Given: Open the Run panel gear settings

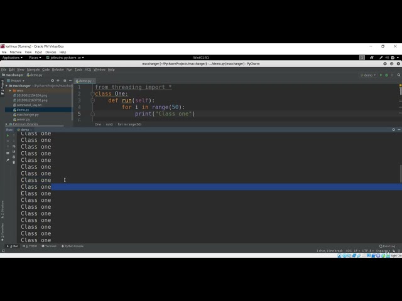Looking at the screenshot, I should (394, 130).
